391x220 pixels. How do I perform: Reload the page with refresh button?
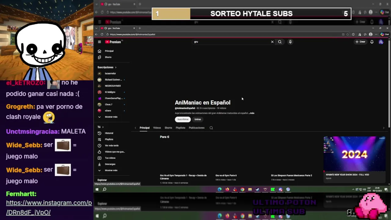click(102, 34)
